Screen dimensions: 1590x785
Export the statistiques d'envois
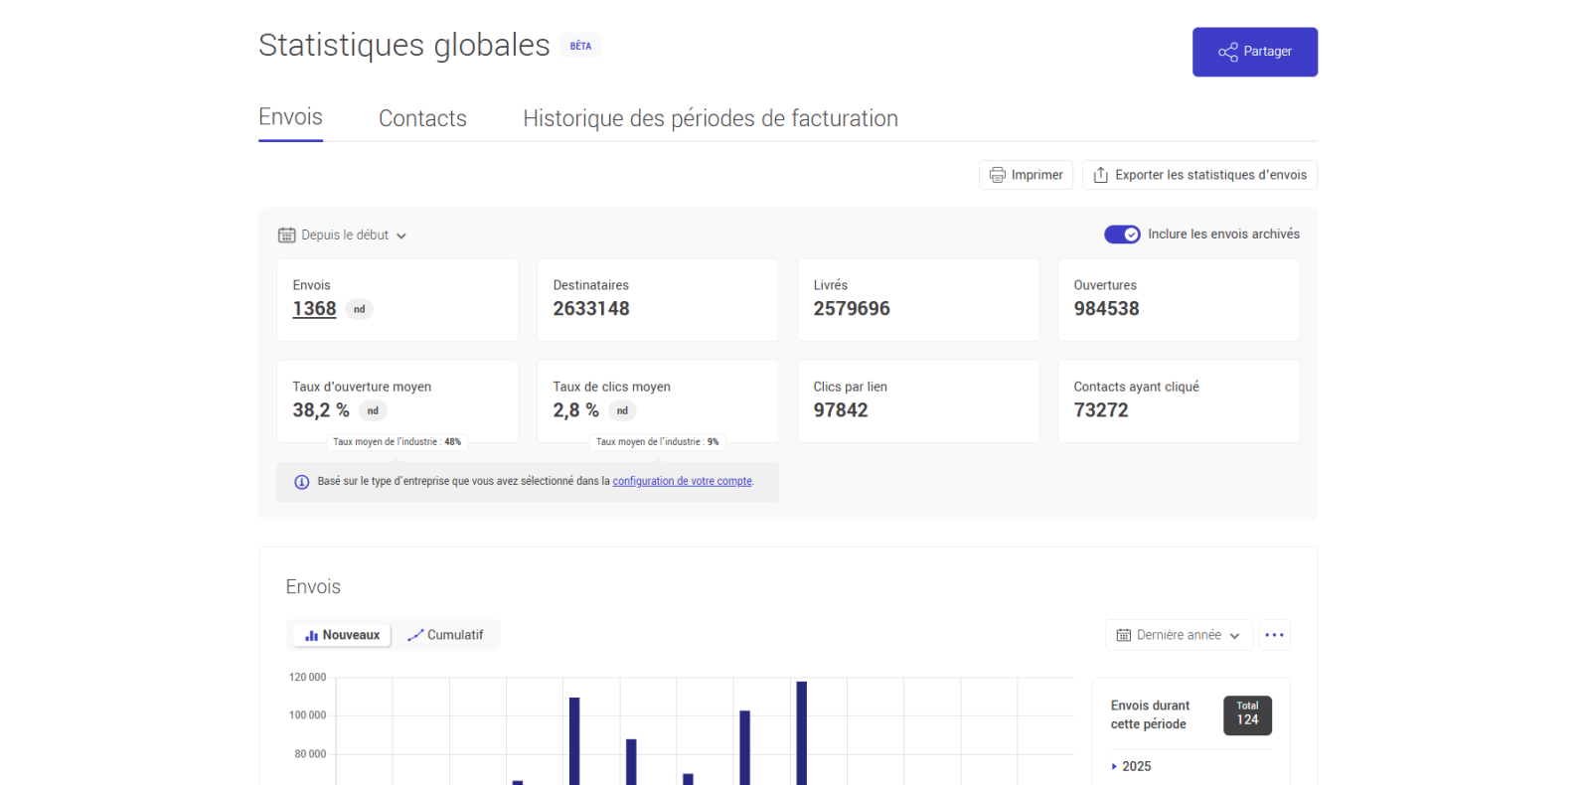click(x=1199, y=175)
